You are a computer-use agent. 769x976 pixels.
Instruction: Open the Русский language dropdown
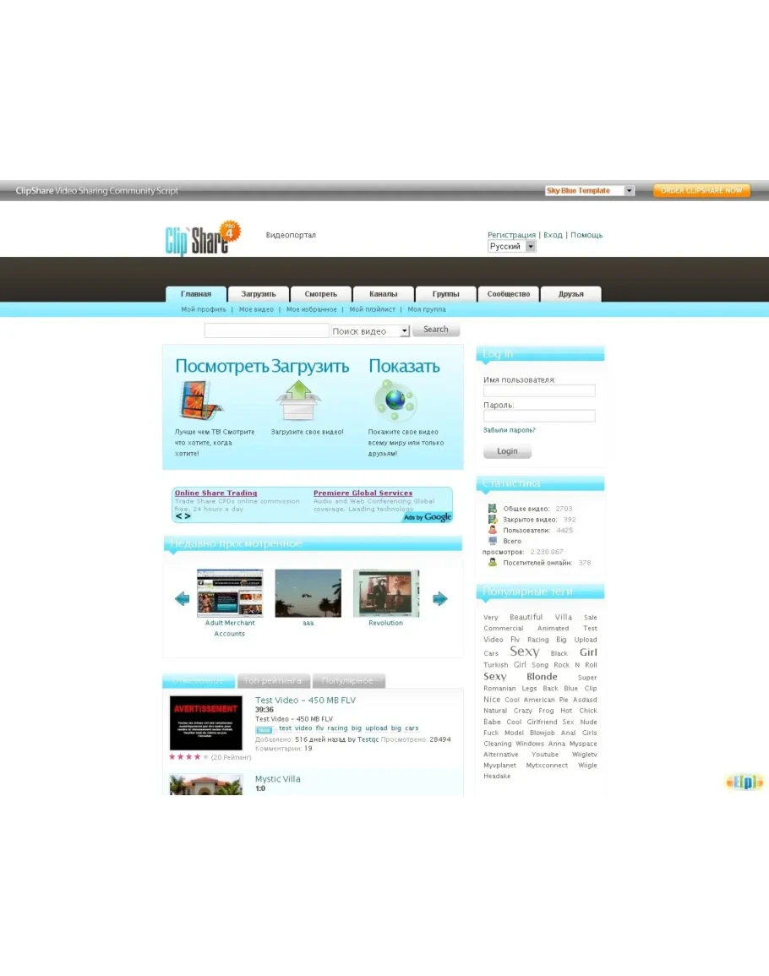[512, 247]
